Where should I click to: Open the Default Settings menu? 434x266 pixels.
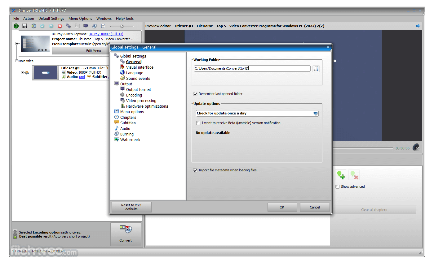[x=51, y=19]
